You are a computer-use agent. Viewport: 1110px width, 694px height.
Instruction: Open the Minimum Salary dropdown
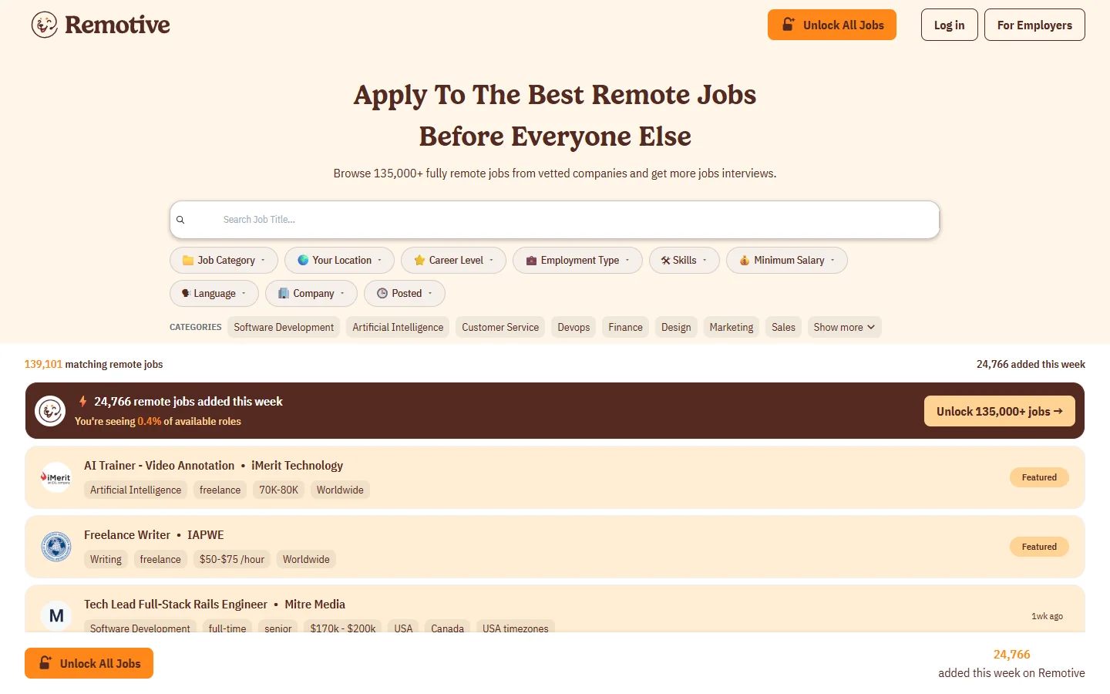point(787,261)
